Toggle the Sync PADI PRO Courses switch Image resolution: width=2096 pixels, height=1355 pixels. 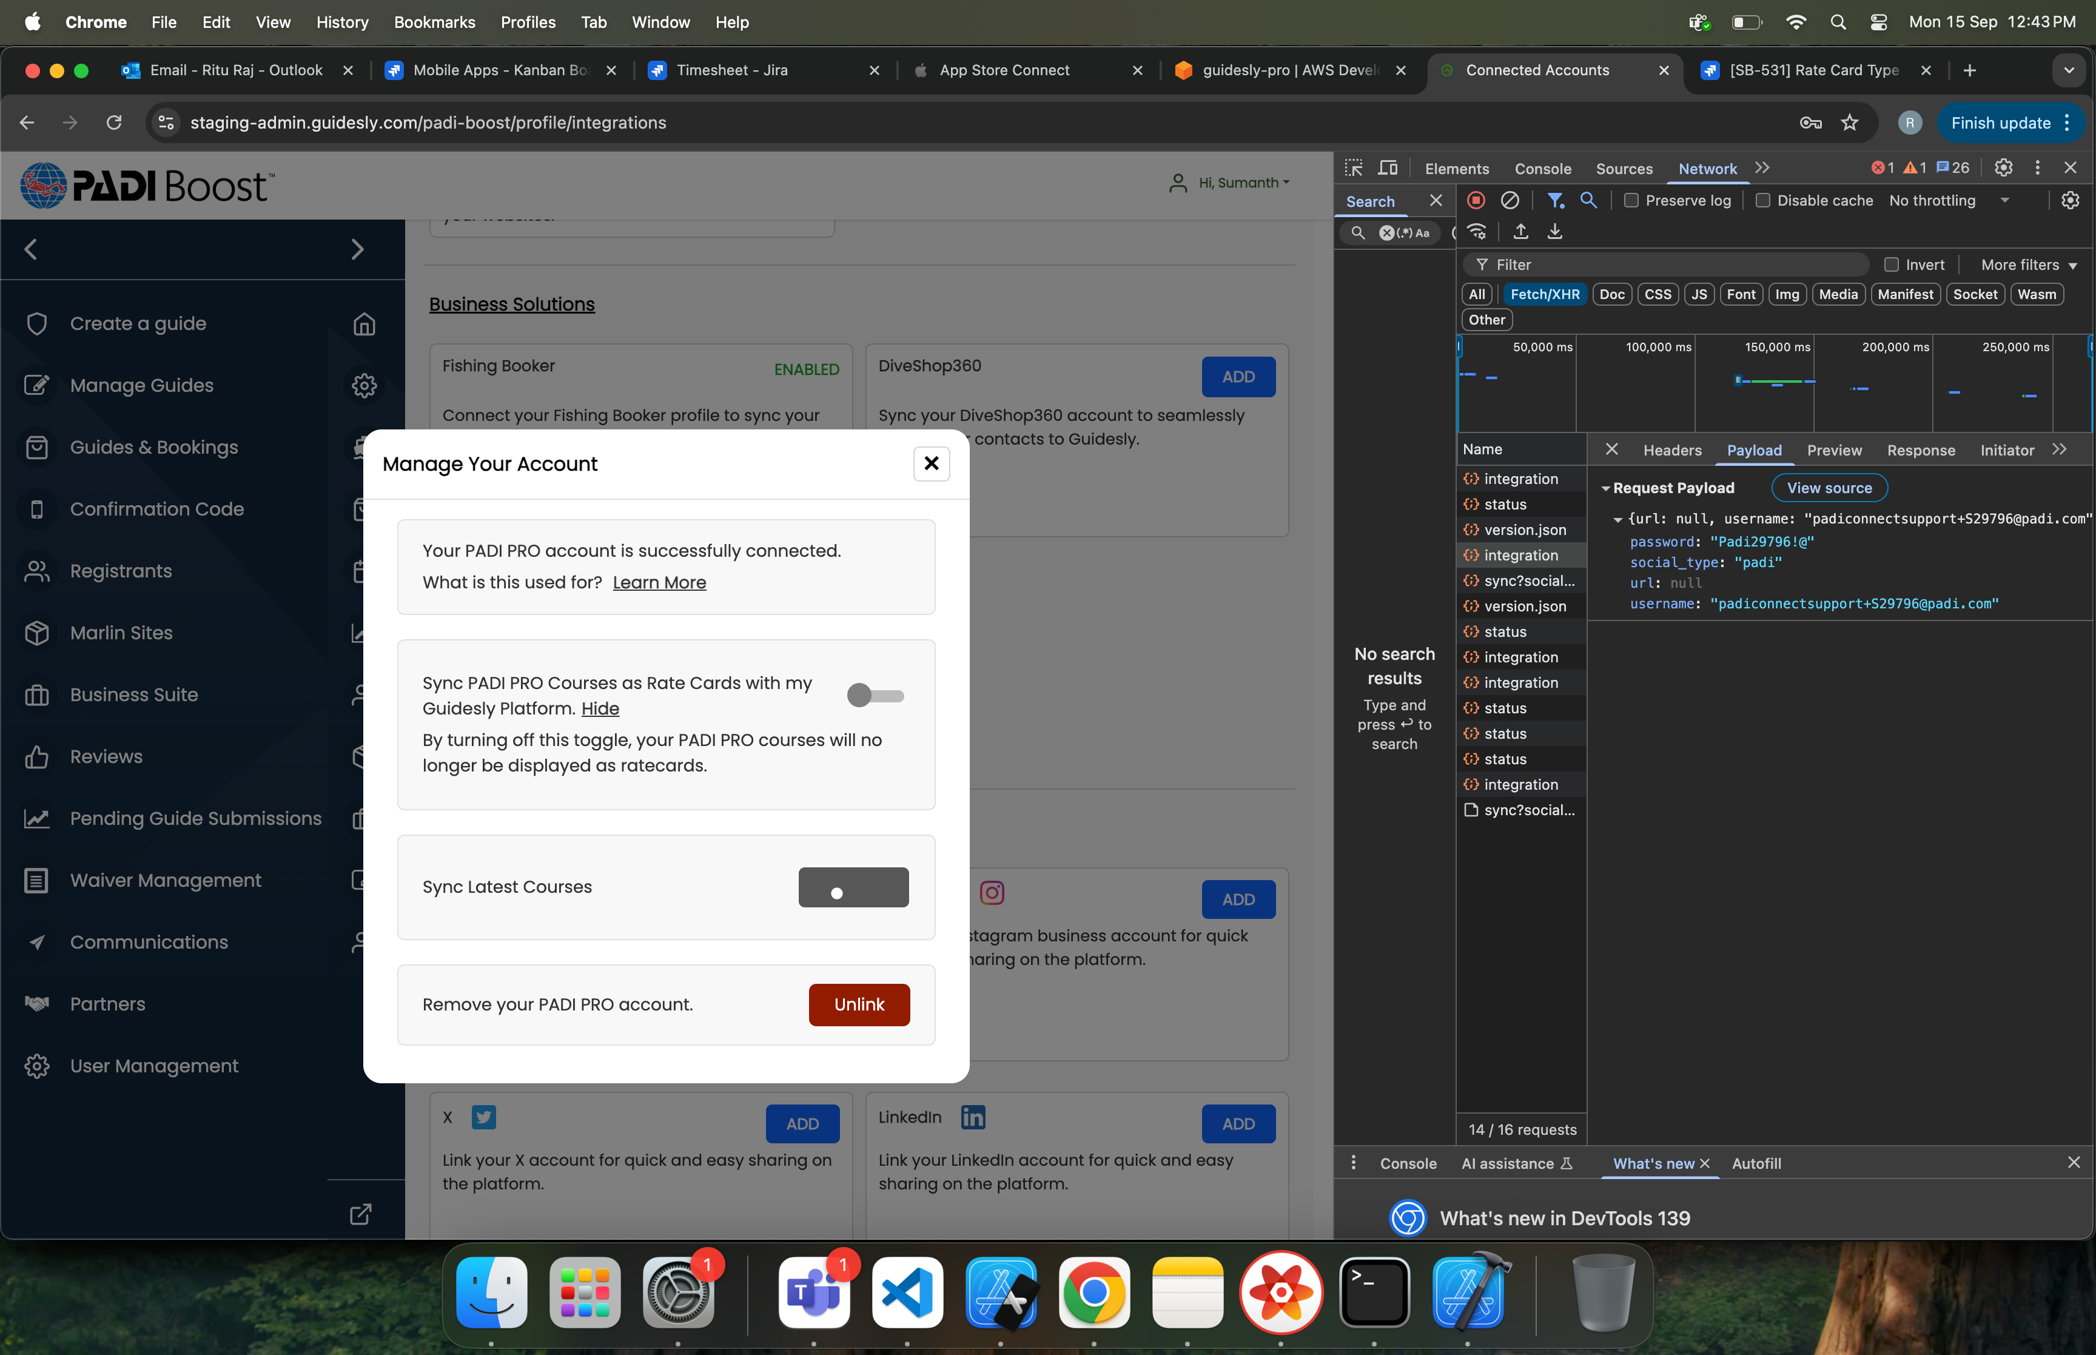click(875, 696)
